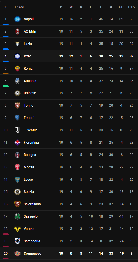Click the TEAM column header
138x262 pixels.
[19, 7]
